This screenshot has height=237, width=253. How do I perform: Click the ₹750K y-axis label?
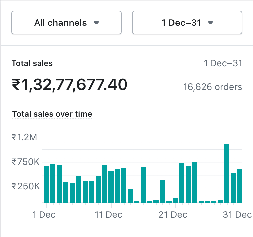tap(26, 162)
